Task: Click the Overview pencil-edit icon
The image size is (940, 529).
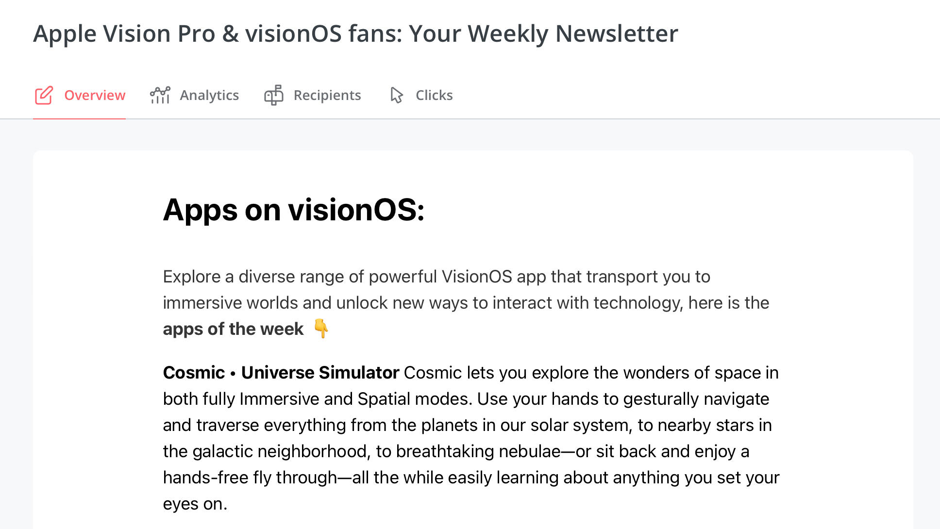Action: 44,95
